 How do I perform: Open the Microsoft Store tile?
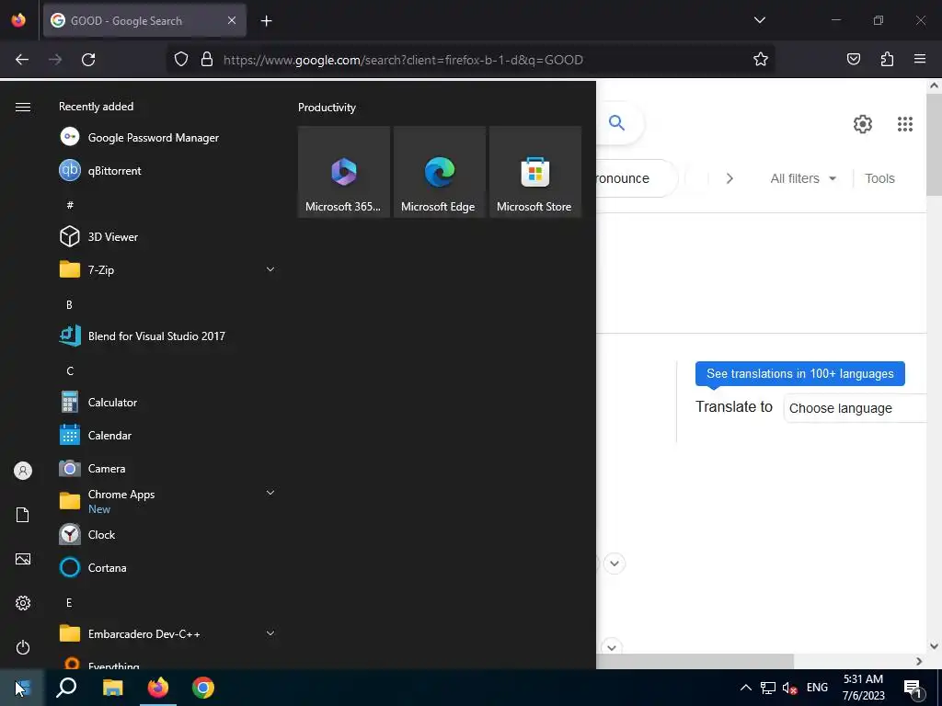coord(535,172)
